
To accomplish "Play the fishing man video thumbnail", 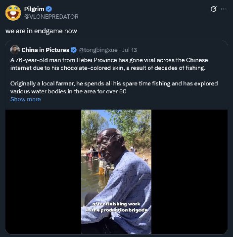I will pyautogui.click(x=116, y=172).
